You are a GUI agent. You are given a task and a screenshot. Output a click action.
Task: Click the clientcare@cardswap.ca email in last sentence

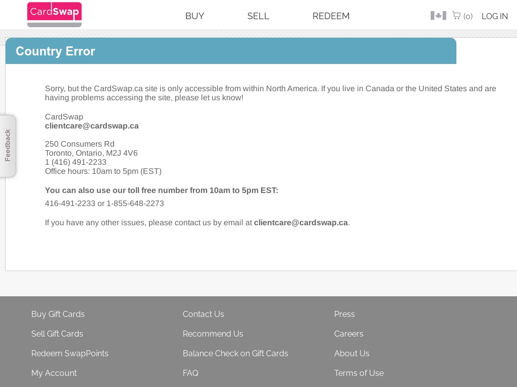click(x=301, y=223)
